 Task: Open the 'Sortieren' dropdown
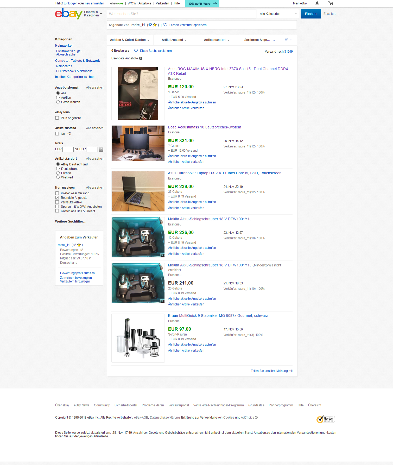click(259, 40)
